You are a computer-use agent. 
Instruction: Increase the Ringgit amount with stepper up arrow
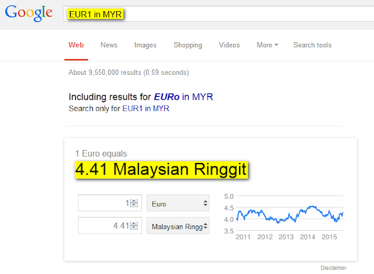pos(134,223)
